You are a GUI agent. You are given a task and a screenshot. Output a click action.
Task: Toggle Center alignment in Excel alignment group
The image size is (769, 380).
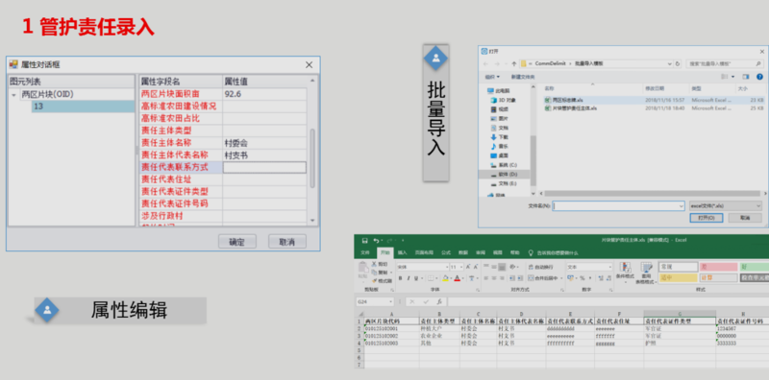tap(494, 278)
